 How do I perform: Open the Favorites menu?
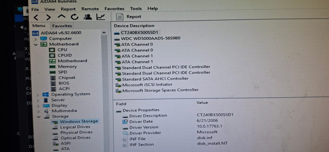[114, 9]
